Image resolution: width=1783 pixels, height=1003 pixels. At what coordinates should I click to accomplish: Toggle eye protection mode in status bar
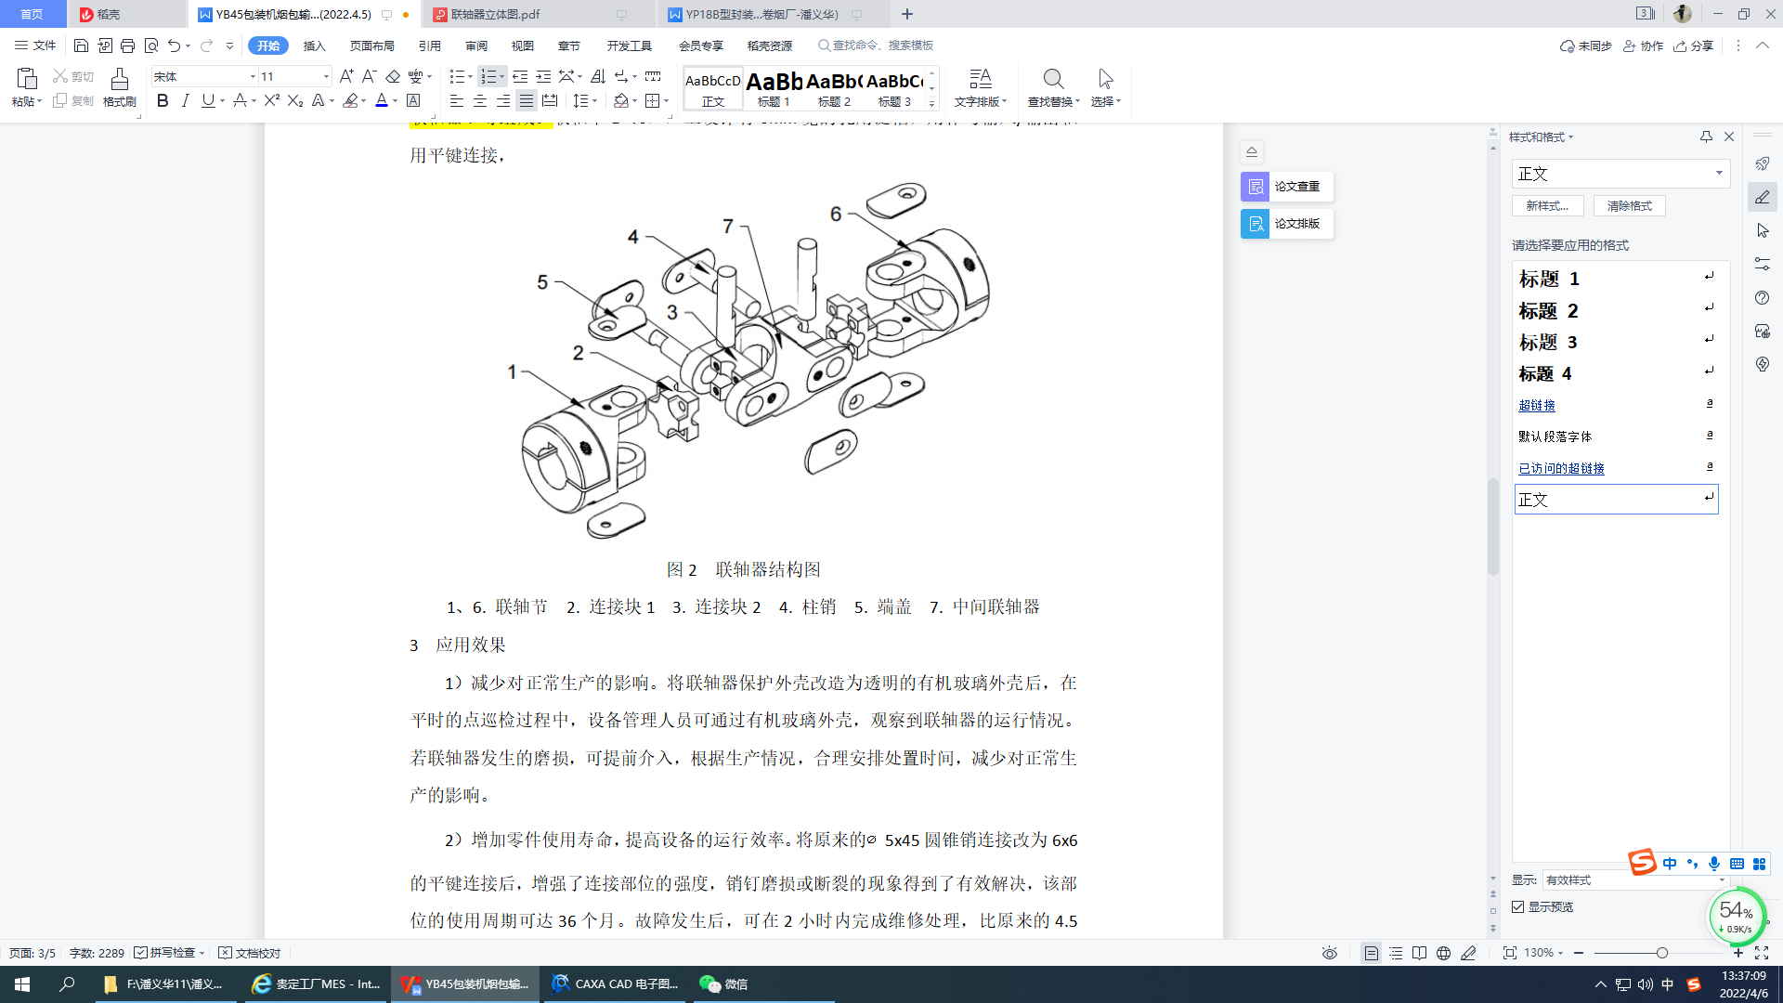click(1330, 953)
